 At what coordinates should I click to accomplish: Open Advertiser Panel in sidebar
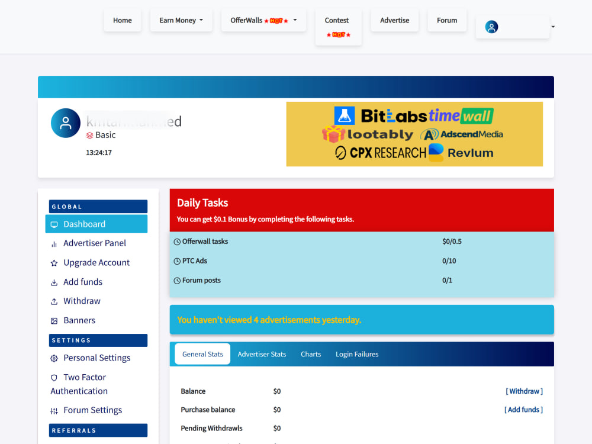pos(94,243)
